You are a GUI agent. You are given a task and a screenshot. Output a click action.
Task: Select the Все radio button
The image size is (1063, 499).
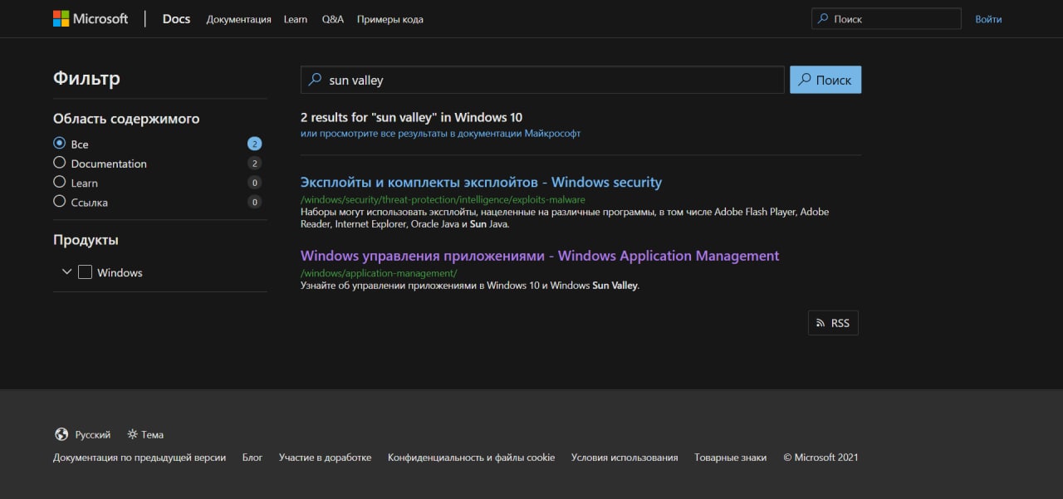click(59, 143)
